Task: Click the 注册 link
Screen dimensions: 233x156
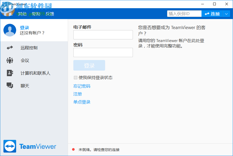Action: point(78,94)
